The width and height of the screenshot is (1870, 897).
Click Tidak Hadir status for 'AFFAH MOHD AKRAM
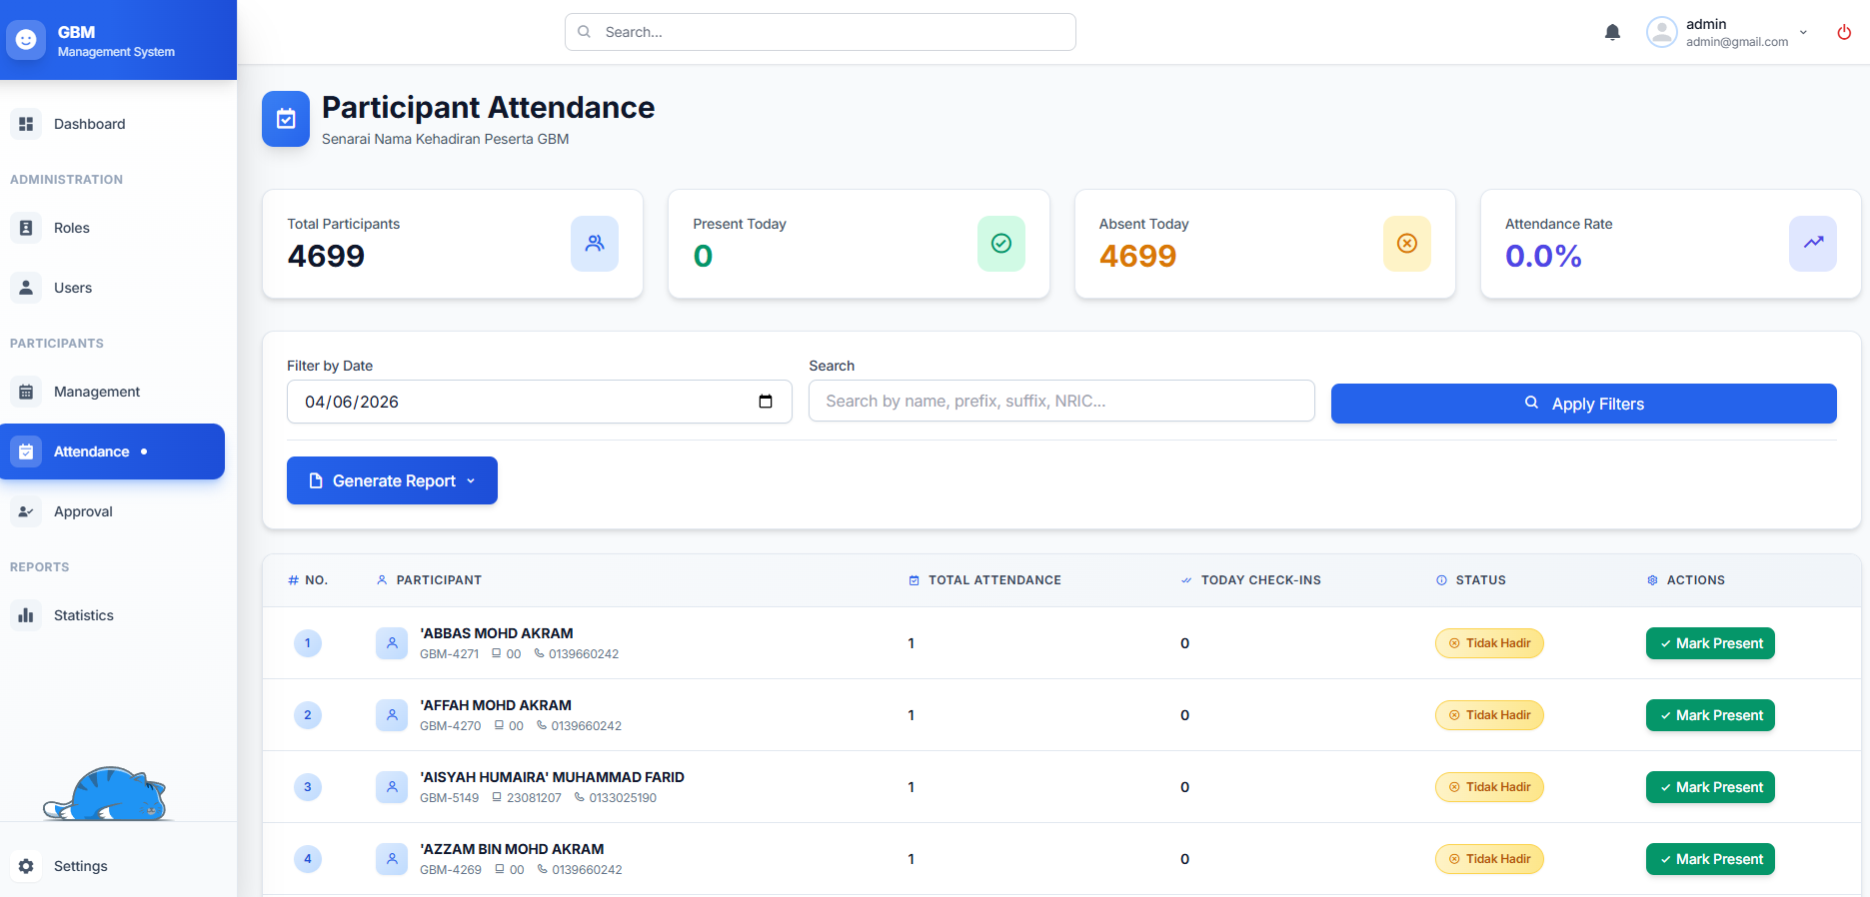pyautogui.click(x=1489, y=715)
